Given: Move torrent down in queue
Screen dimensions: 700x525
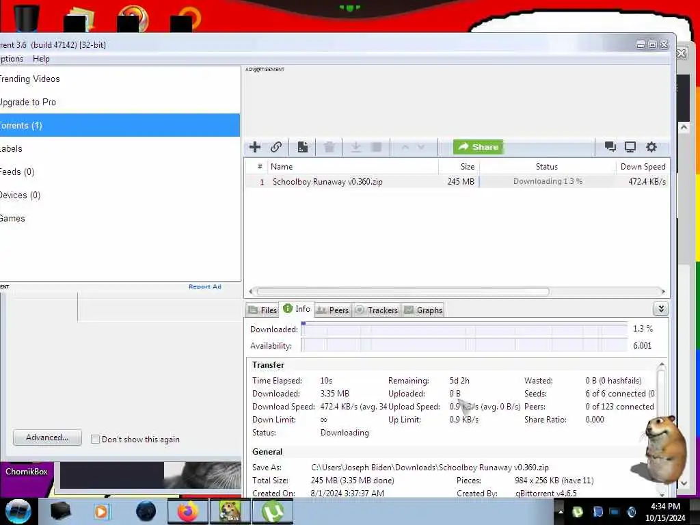Looking at the screenshot, I should [420, 147].
